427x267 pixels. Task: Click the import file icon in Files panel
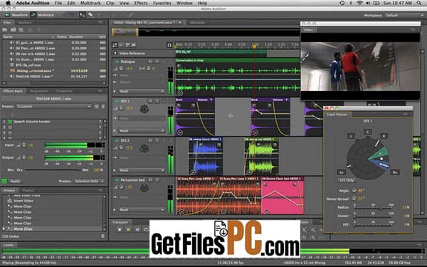[x=13, y=29]
